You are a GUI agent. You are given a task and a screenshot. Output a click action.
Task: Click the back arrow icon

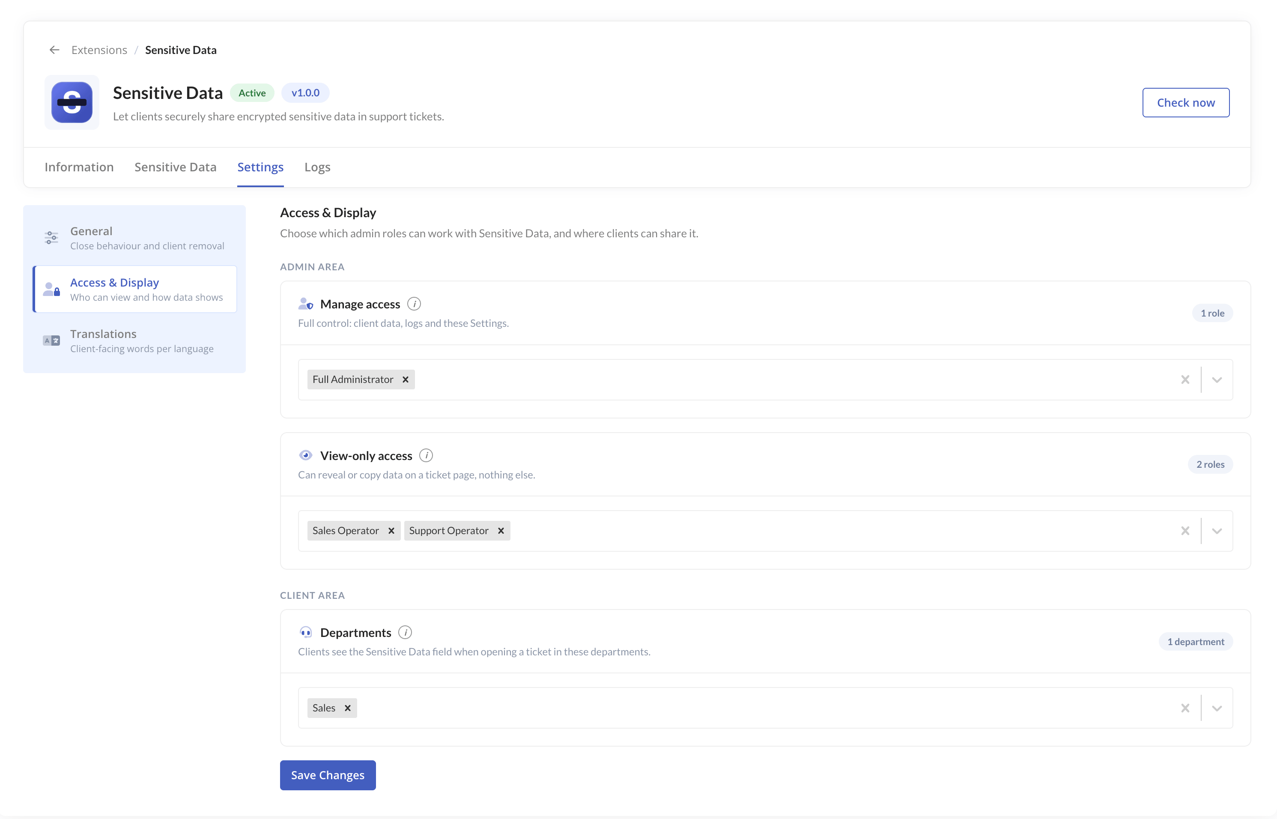point(54,50)
